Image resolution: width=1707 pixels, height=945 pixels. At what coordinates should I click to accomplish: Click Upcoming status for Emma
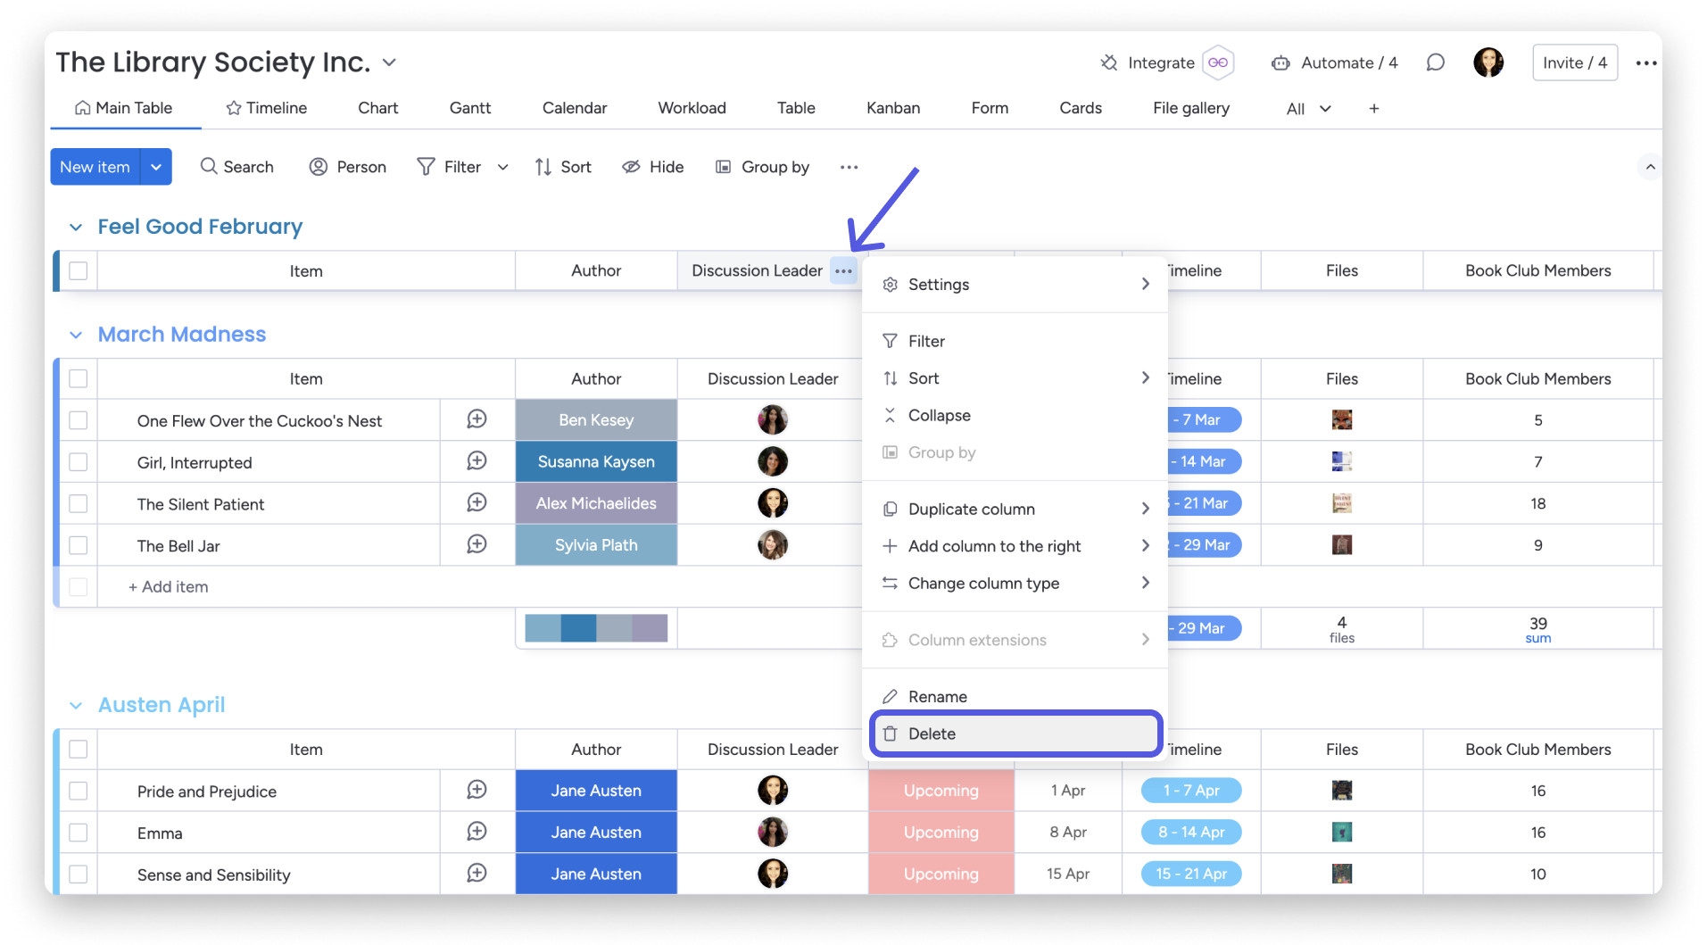(941, 832)
